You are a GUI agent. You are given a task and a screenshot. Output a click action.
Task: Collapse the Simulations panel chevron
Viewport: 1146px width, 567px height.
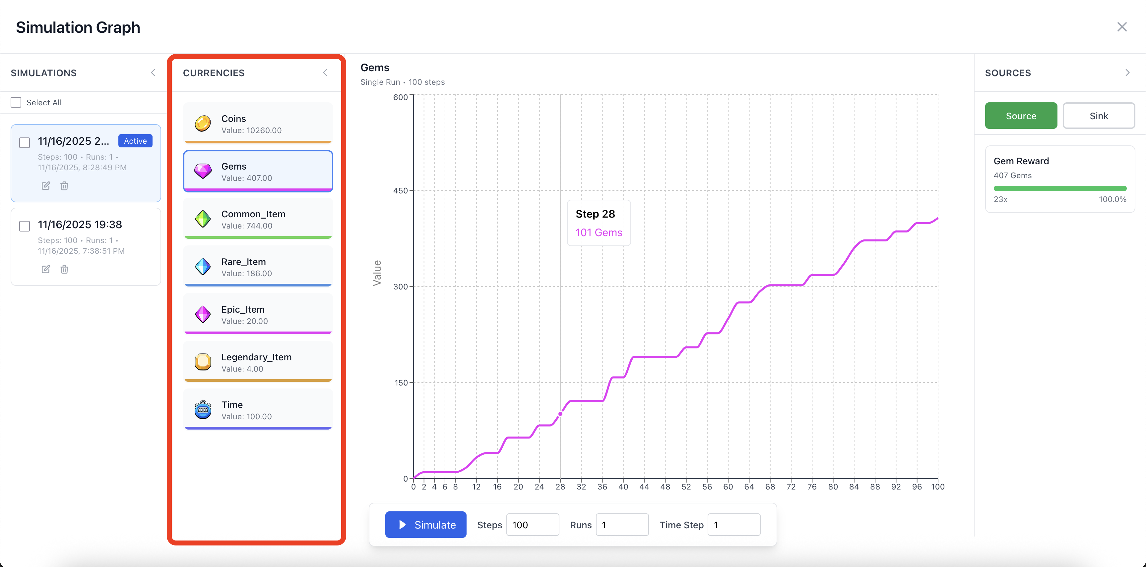(153, 73)
